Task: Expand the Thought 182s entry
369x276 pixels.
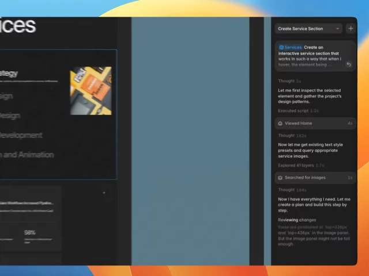Action: (292, 136)
